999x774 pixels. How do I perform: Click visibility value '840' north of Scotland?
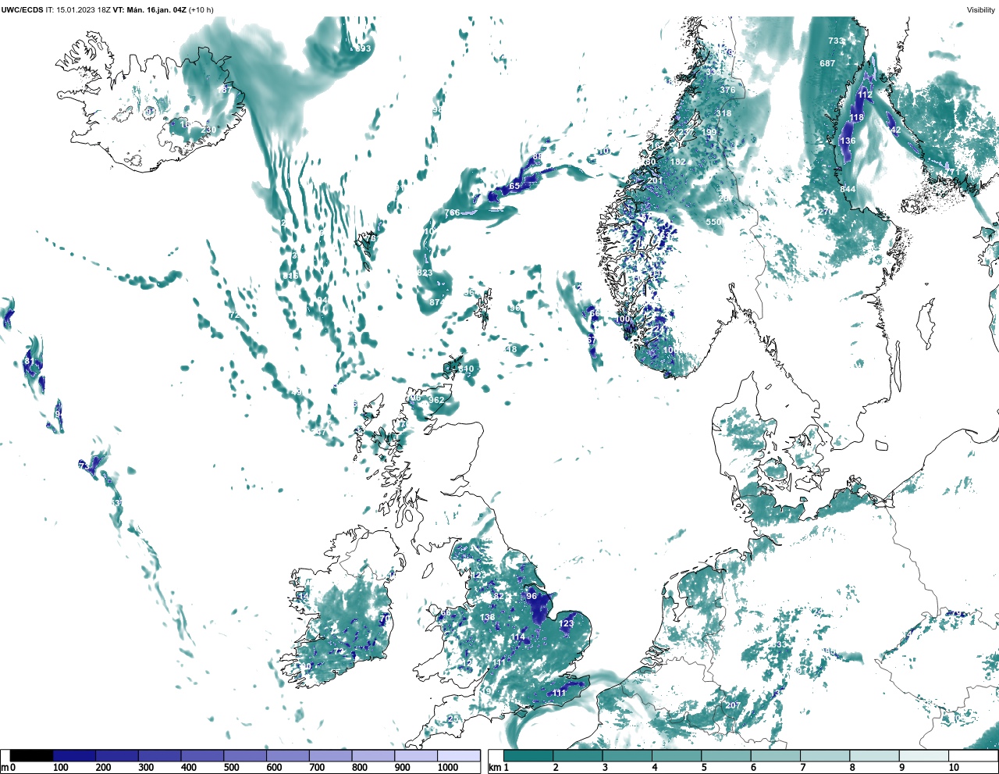466,369
